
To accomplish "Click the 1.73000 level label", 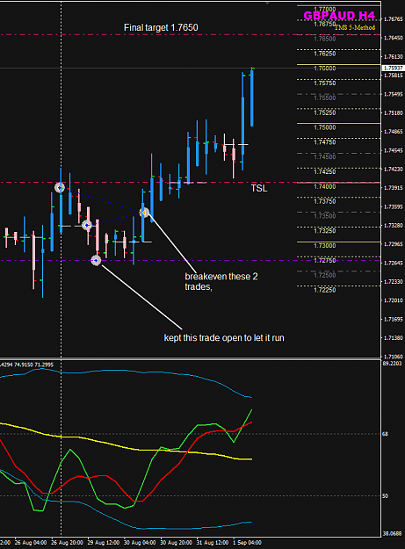I will pyautogui.click(x=324, y=246).
